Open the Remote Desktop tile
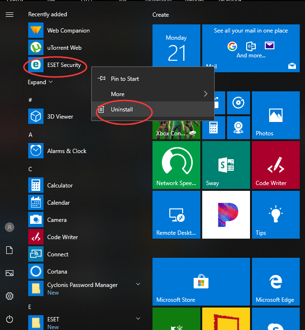 (x=176, y=215)
